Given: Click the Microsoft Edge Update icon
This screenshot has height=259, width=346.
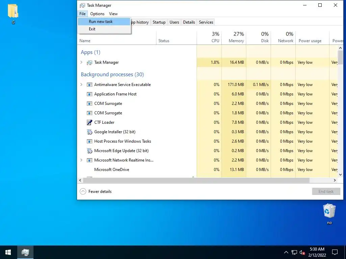Looking at the screenshot, I should click(x=89, y=151).
